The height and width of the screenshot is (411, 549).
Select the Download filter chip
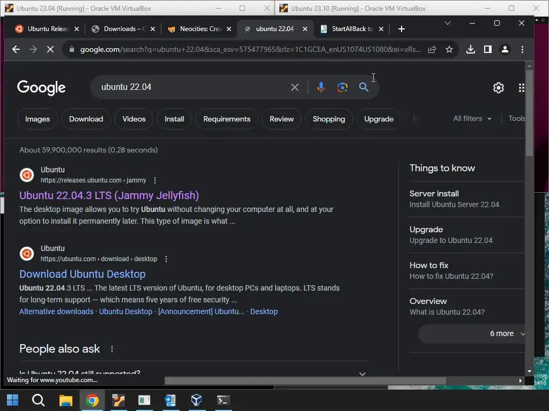86,119
